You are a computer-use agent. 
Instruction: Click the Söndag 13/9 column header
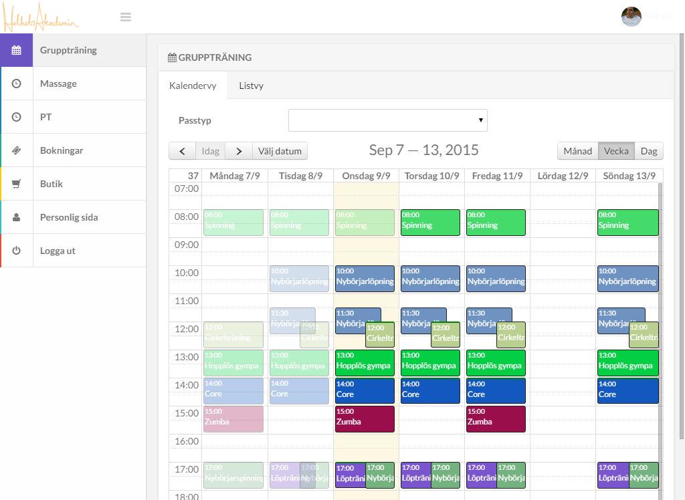[x=629, y=176]
